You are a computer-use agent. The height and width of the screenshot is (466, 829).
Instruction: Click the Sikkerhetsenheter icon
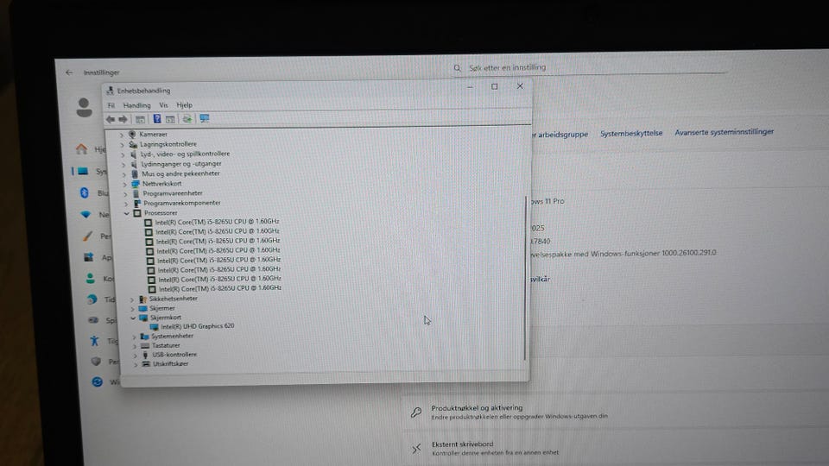coord(142,299)
